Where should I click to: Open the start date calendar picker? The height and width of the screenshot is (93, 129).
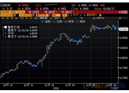tap(15, 15)
